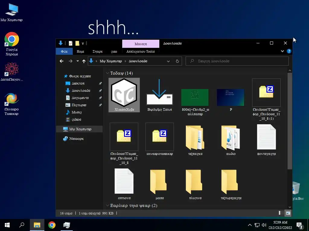Image resolution: width=309 pixels, height=231 pixels.
Task: Switch to the Ηομε ribbon tab
Action: (x=80, y=51)
